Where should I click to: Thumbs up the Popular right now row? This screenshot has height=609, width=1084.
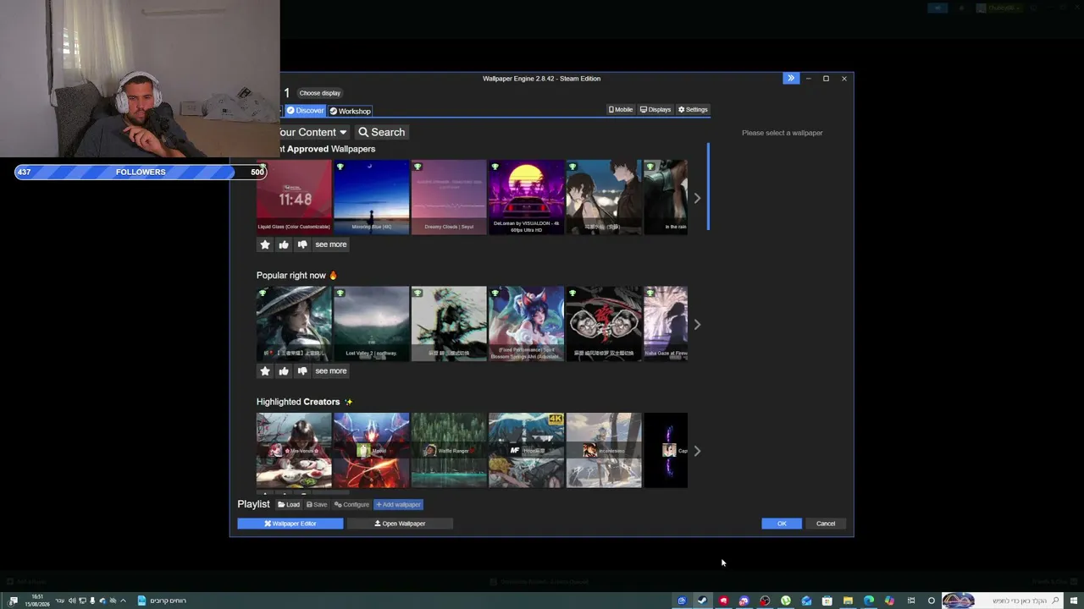[x=284, y=370]
